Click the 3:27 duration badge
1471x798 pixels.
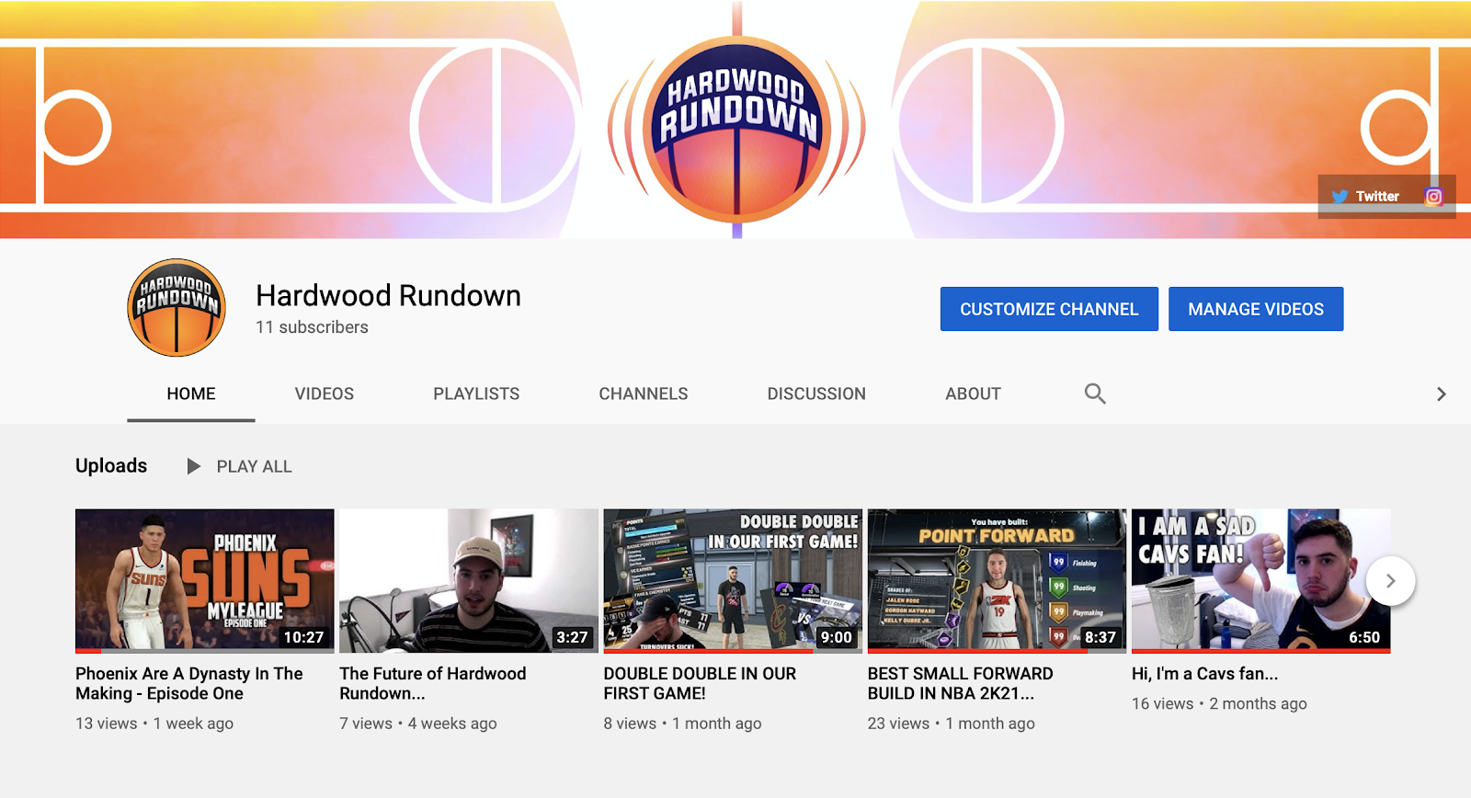(x=572, y=637)
